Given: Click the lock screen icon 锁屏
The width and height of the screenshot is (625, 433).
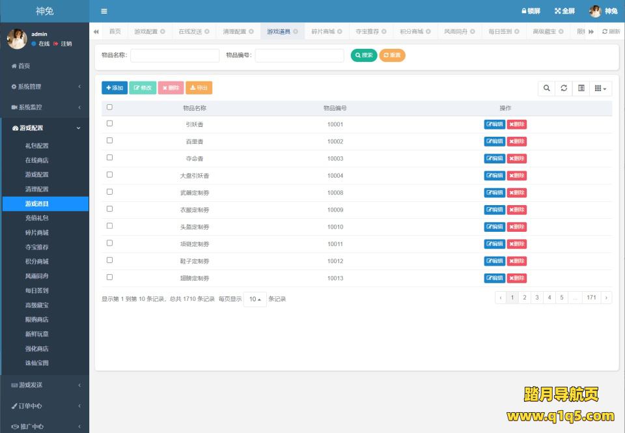Looking at the screenshot, I should click(531, 11).
